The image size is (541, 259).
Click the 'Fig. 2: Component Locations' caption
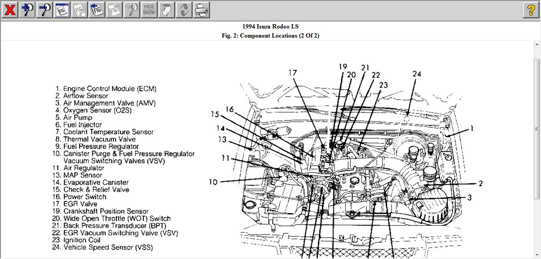pos(270,36)
